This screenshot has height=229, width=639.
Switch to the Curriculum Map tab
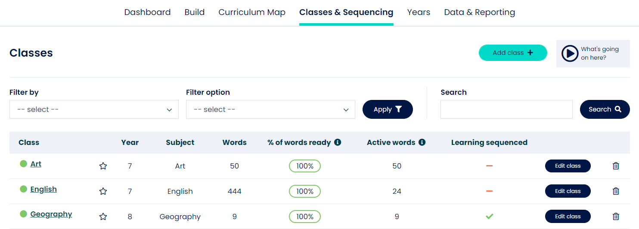coord(252,12)
